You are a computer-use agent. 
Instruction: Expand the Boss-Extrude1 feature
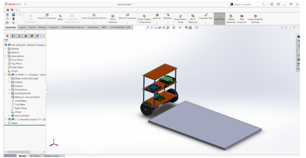pos(9,115)
